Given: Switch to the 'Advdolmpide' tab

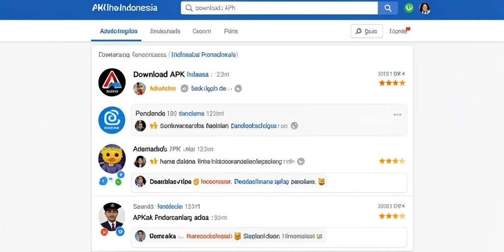Looking at the screenshot, I should [119, 31].
